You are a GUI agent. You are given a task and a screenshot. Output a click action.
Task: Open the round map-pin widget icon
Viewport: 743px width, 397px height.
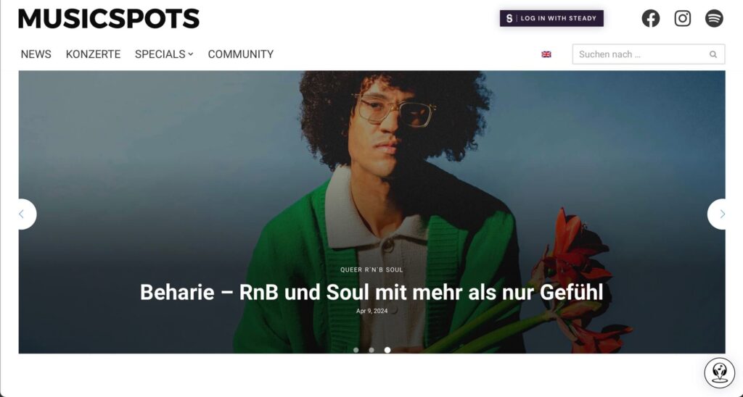[719, 373]
